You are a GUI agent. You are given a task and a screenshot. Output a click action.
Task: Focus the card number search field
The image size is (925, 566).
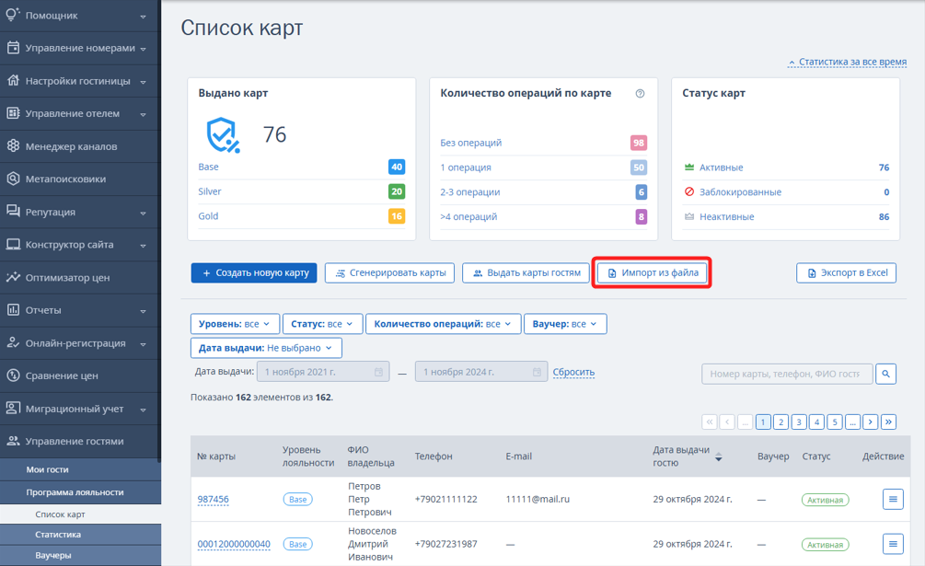787,374
